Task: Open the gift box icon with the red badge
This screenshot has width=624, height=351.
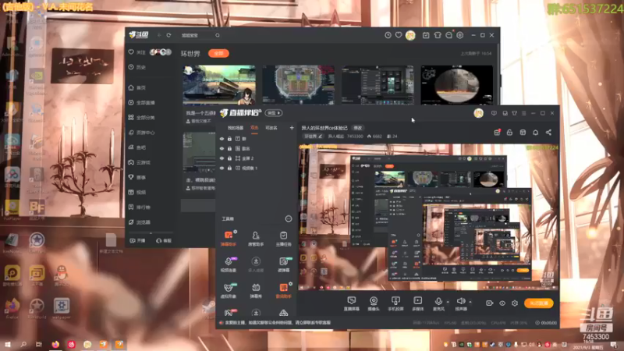Action: pyautogui.click(x=497, y=133)
